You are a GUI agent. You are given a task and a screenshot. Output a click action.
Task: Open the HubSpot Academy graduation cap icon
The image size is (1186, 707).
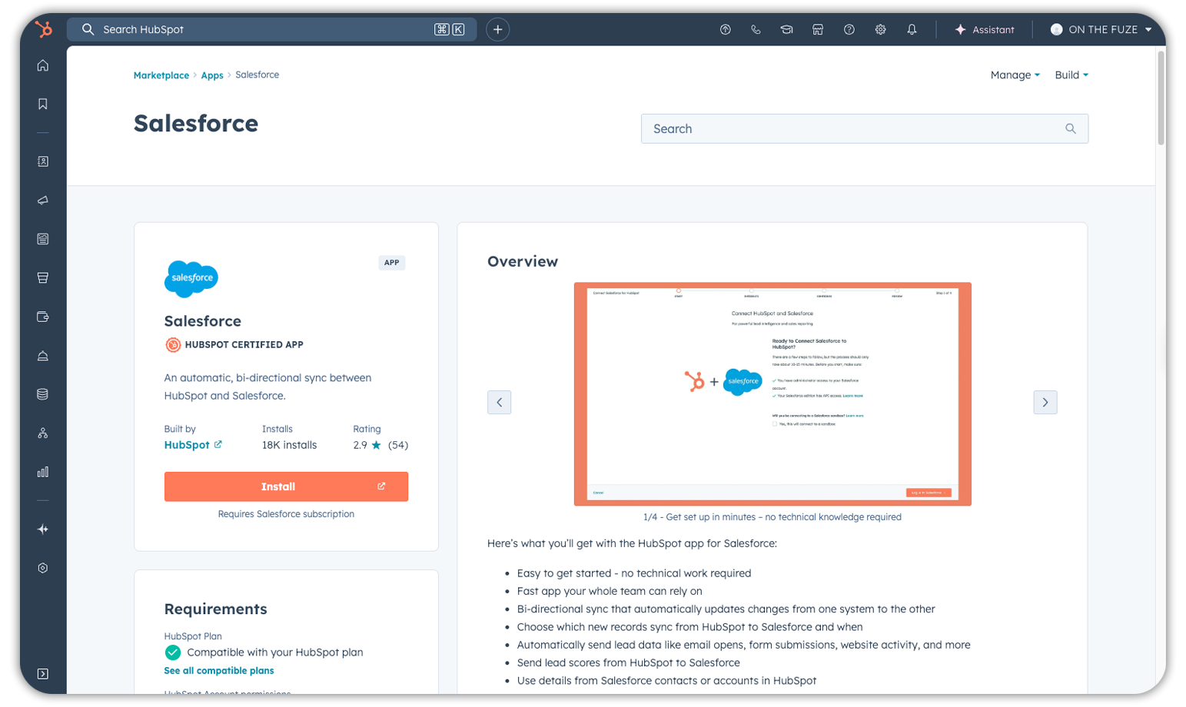point(786,29)
